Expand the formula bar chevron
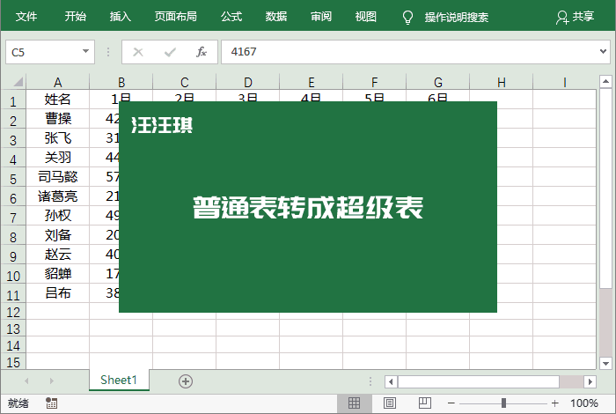Screen dimensions: 616x414 coord(603,51)
